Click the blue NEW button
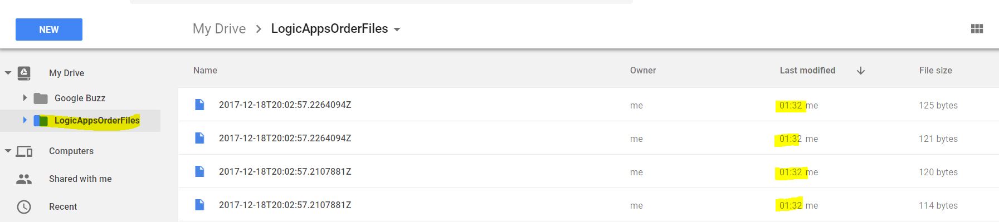Image resolution: width=999 pixels, height=222 pixels. pyautogui.click(x=49, y=29)
